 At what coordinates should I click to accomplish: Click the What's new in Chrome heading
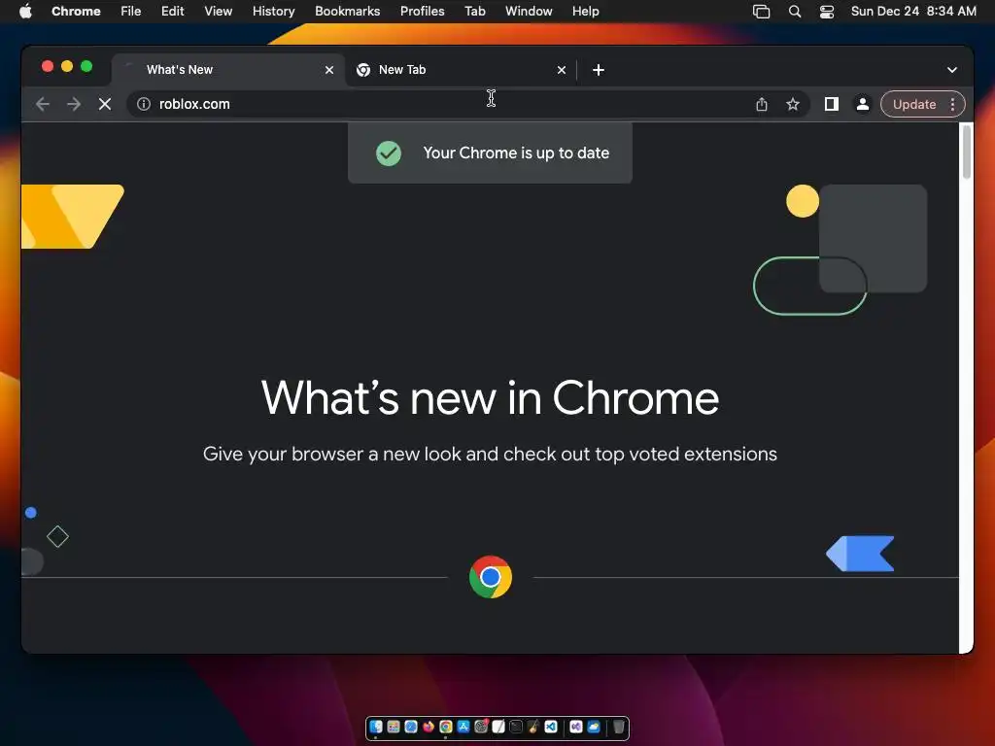pyautogui.click(x=490, y=397)
